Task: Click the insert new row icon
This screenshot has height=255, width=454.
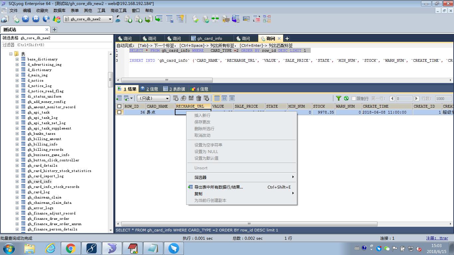Action: (176, 98)
